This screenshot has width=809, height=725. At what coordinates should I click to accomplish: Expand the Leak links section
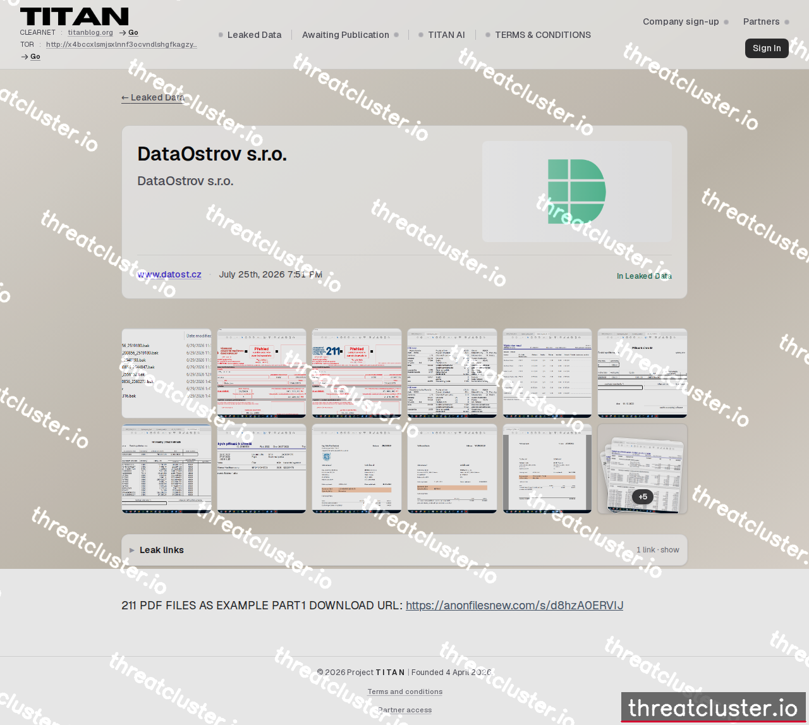click(x=404, y=550)
